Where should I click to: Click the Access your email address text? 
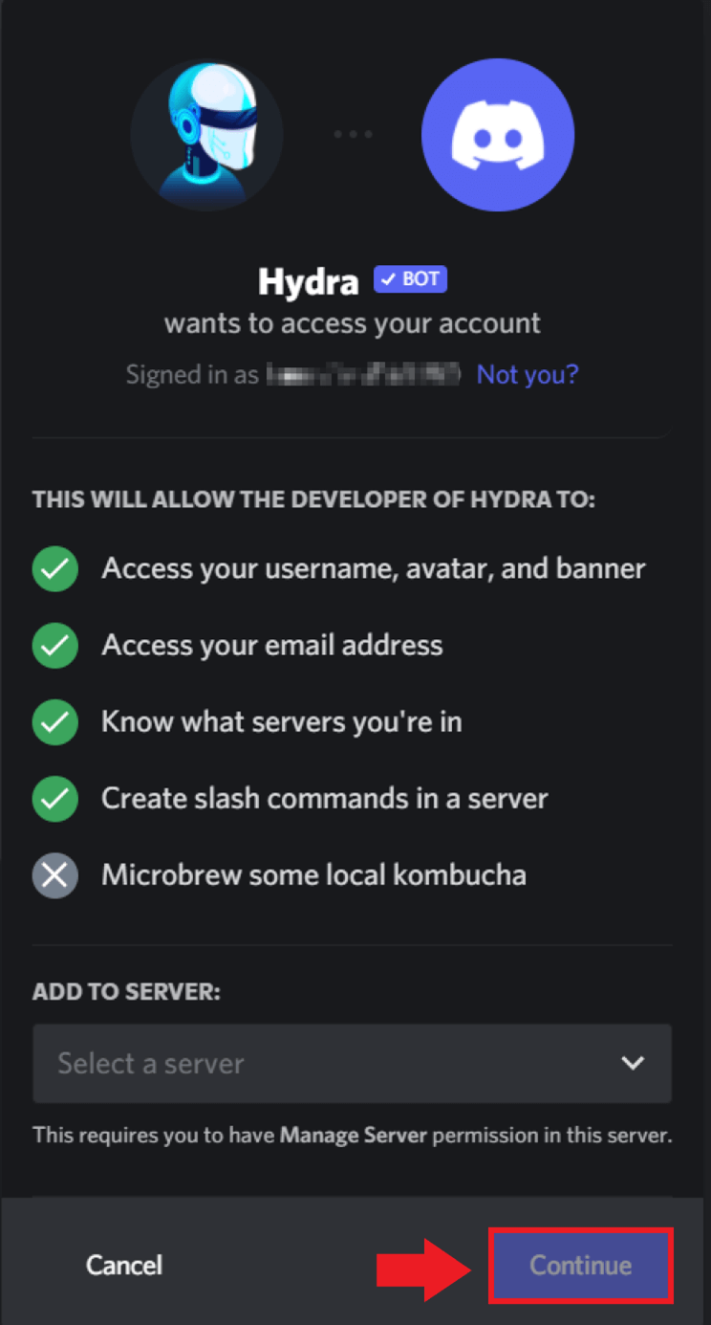coord(272,646)
